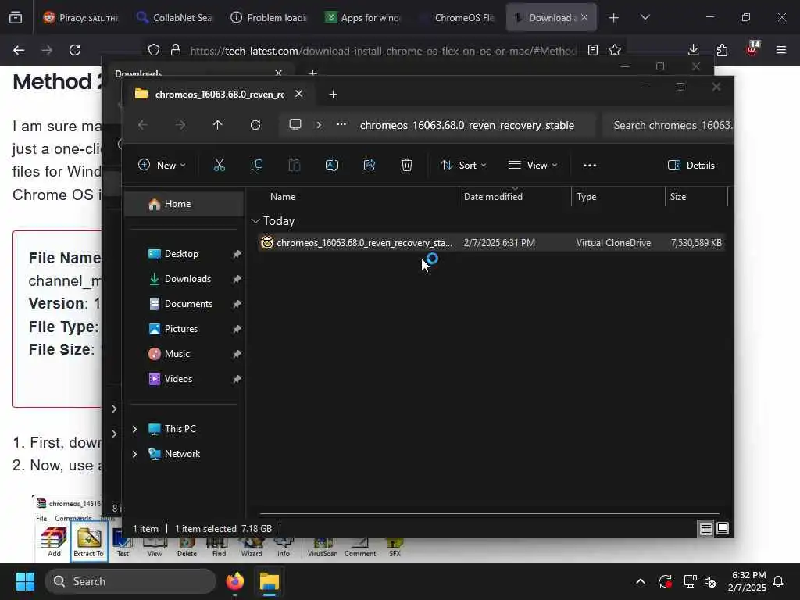Click the Copy icon in Explorer toolbar

pos(256,166)
